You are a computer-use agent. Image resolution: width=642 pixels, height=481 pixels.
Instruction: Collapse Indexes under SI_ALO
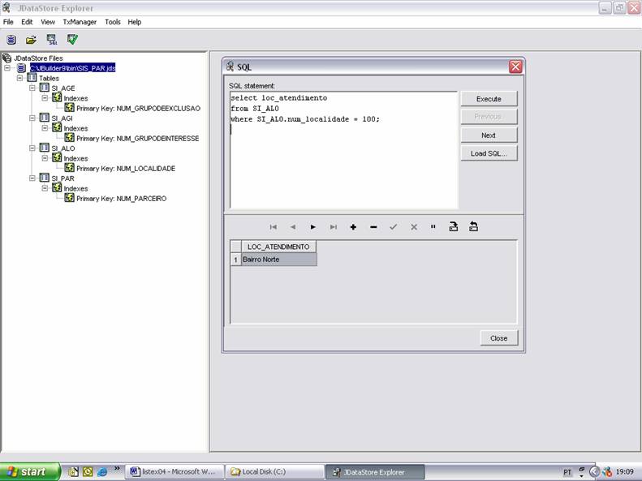(x=45, y=158)
